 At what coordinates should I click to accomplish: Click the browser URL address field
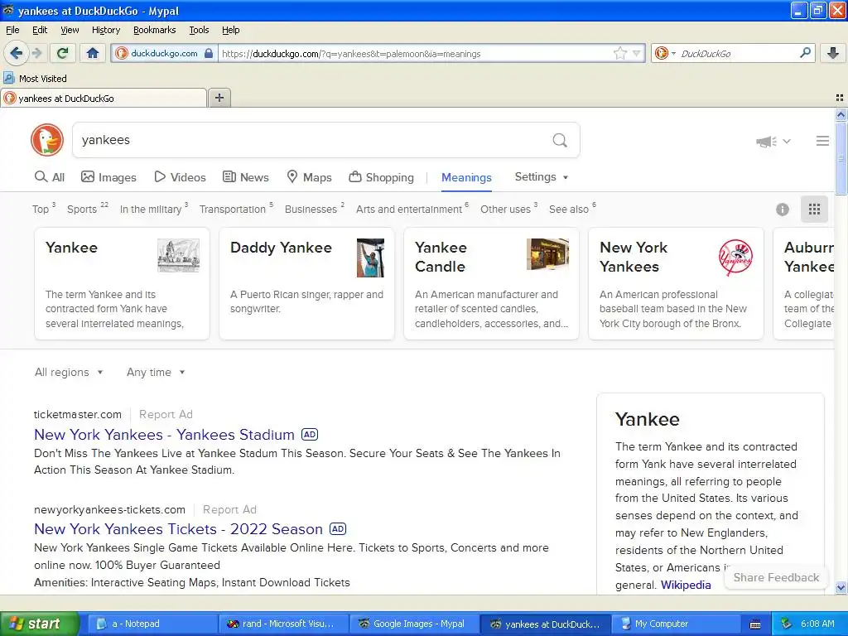coord(416,54)
